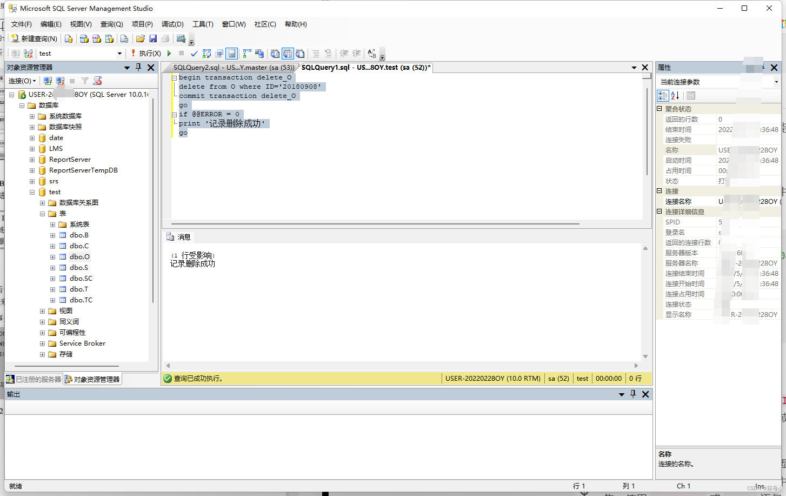Create an Analysis Services XMLA query

[109, 38]
